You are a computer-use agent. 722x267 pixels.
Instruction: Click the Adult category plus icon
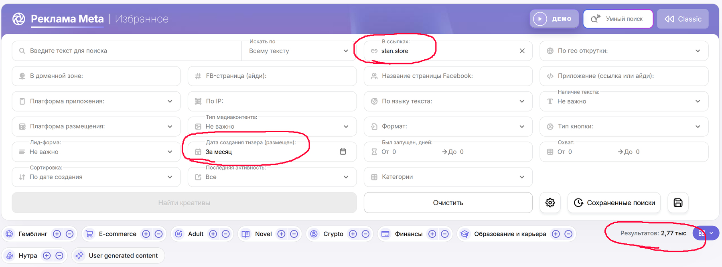213,234
